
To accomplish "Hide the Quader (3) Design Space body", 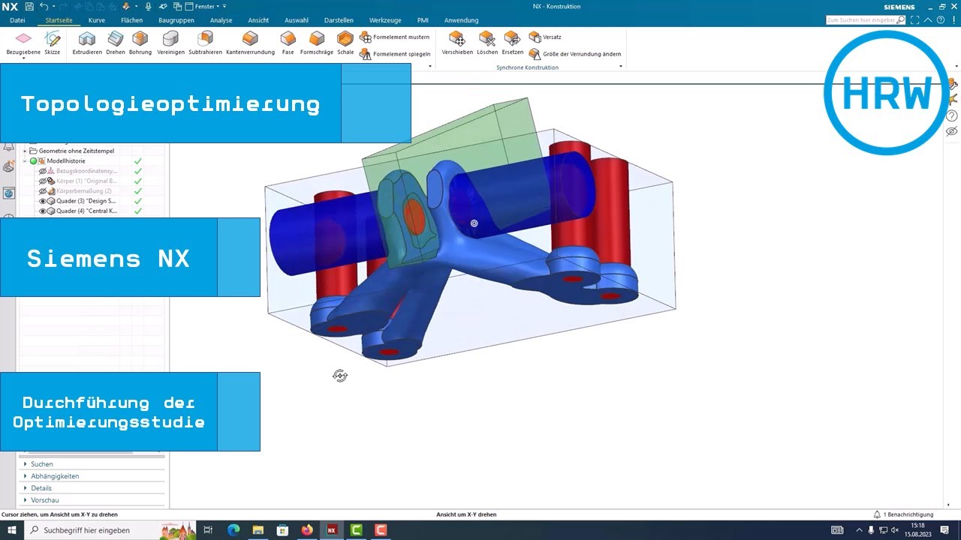I will pyautogui.click(x=43, y=201).
